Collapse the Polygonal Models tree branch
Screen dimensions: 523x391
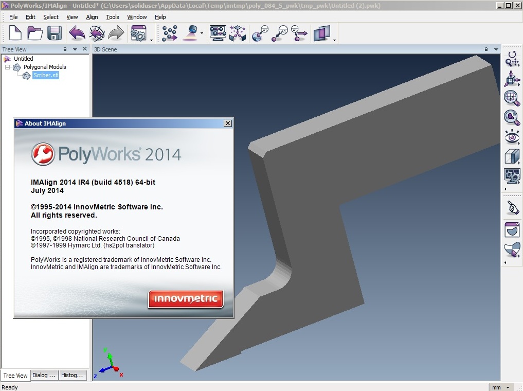7,67
